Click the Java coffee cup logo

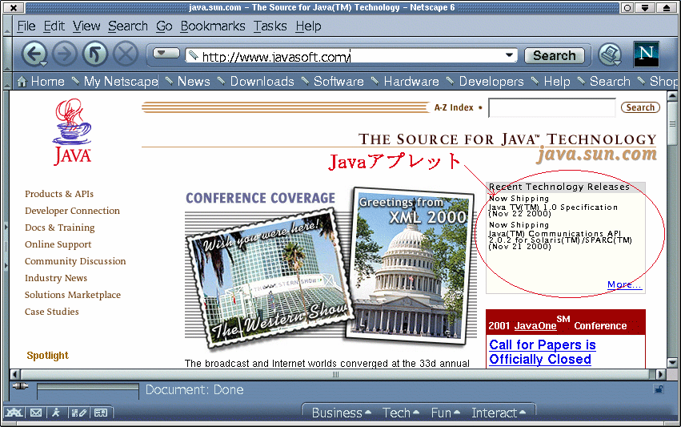pyautogui.click(x=72, y=131)
